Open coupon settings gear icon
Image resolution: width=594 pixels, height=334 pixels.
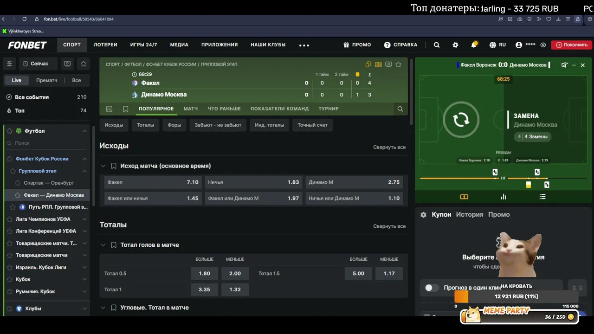click(x=423, y=215)
